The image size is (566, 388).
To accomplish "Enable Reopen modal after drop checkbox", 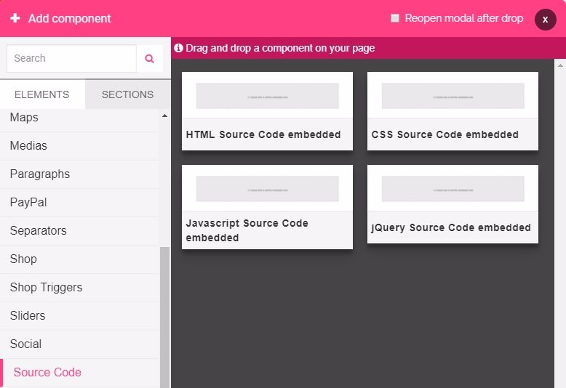I will tap(395, 18).
